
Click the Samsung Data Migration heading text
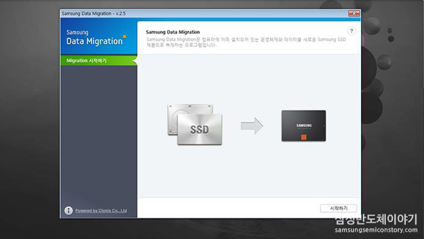[x=173, y=32]
